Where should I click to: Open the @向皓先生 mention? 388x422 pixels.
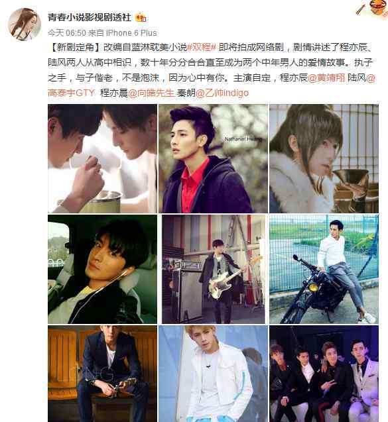pos(151,93)
